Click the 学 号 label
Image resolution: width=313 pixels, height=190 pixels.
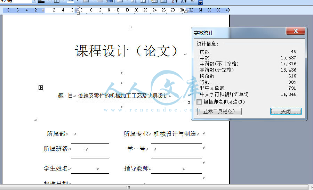pos(136,149)
